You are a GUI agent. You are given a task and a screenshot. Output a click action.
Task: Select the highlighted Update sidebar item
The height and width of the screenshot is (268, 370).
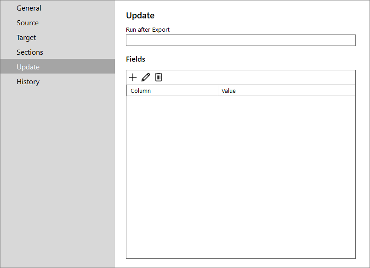(x=57, y=67)
